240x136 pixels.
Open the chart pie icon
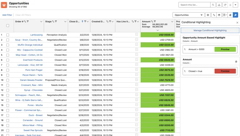[x=230, y=15]
